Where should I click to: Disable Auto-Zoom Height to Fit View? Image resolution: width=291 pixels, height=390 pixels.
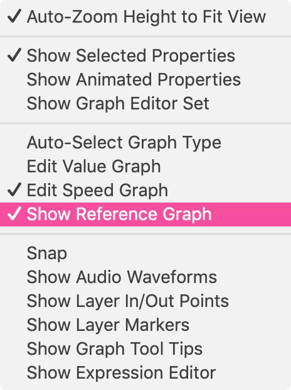[x=145, y=16]
